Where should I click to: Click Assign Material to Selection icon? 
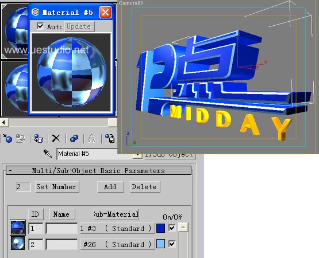pos(39,138)
